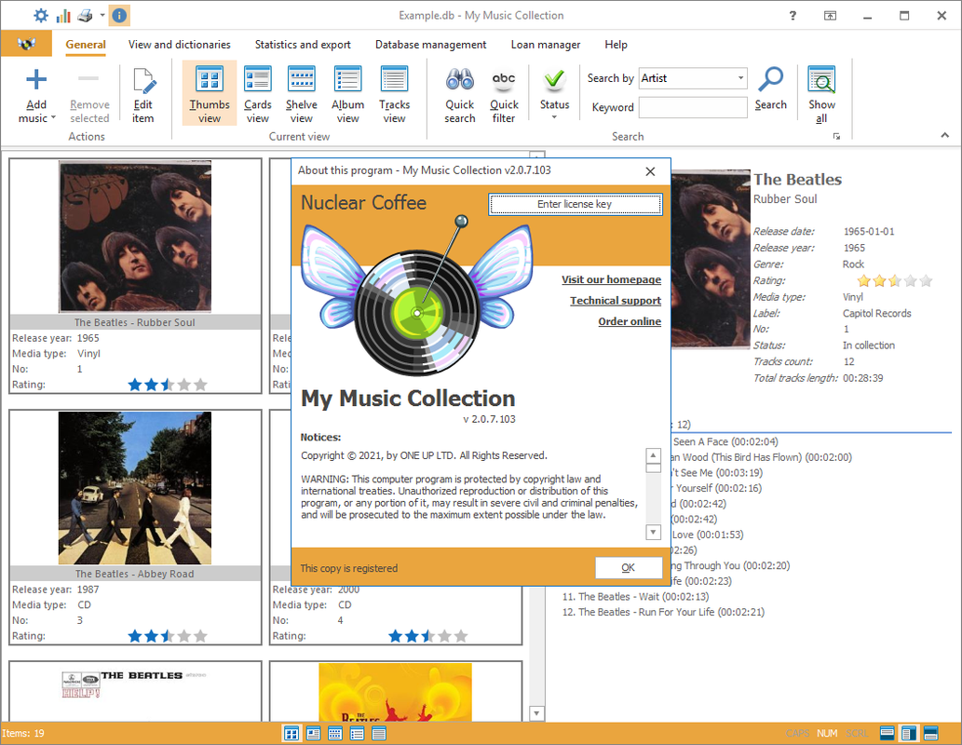Select Rubber Soul album thumbnail
Screen dimensions: 962x745
tap(135, 237)
